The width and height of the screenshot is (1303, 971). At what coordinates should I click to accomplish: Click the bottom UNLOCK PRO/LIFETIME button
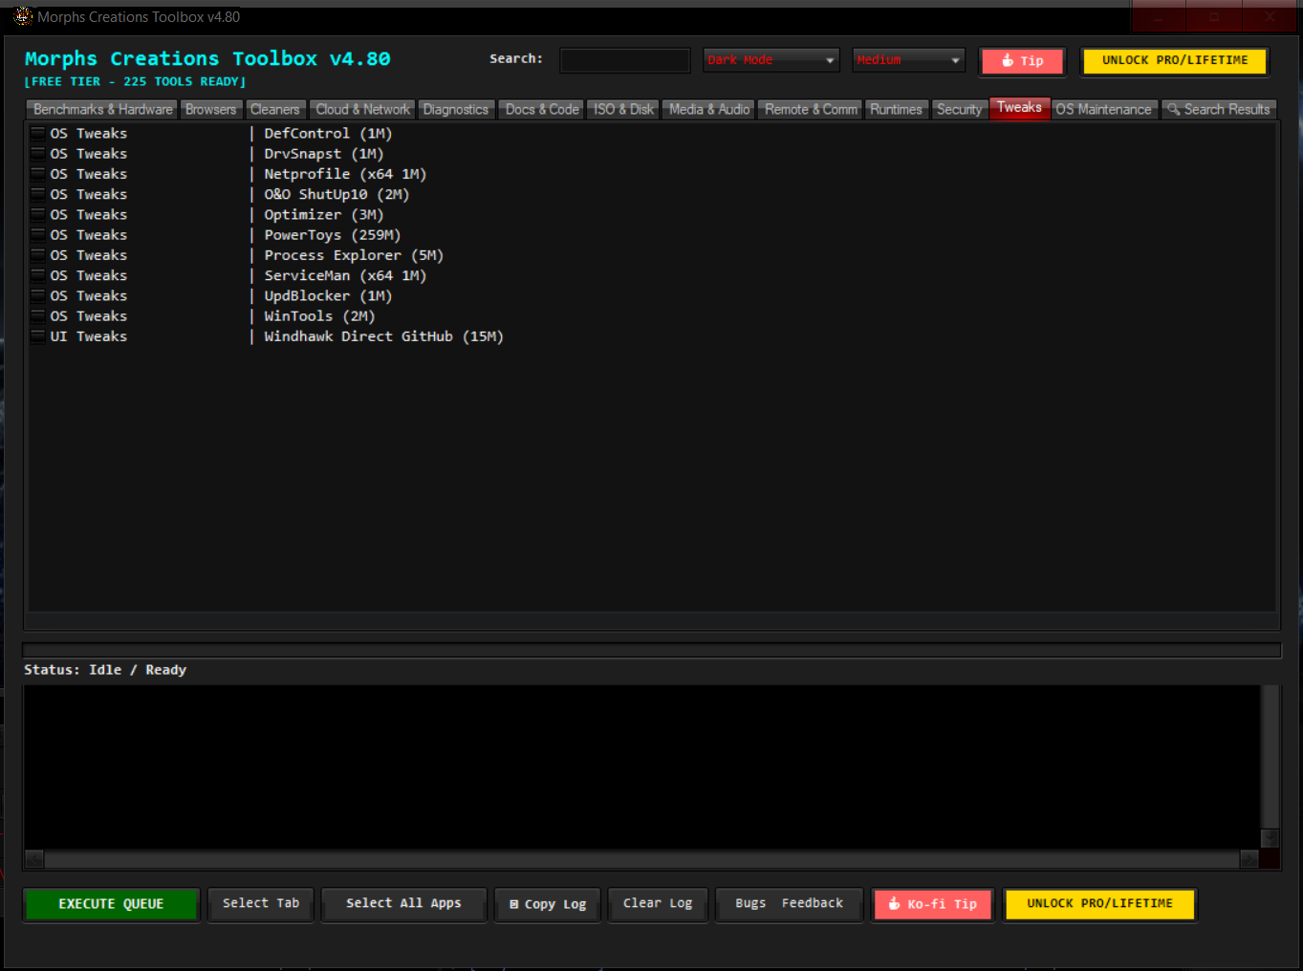[x=1099, y=903]
